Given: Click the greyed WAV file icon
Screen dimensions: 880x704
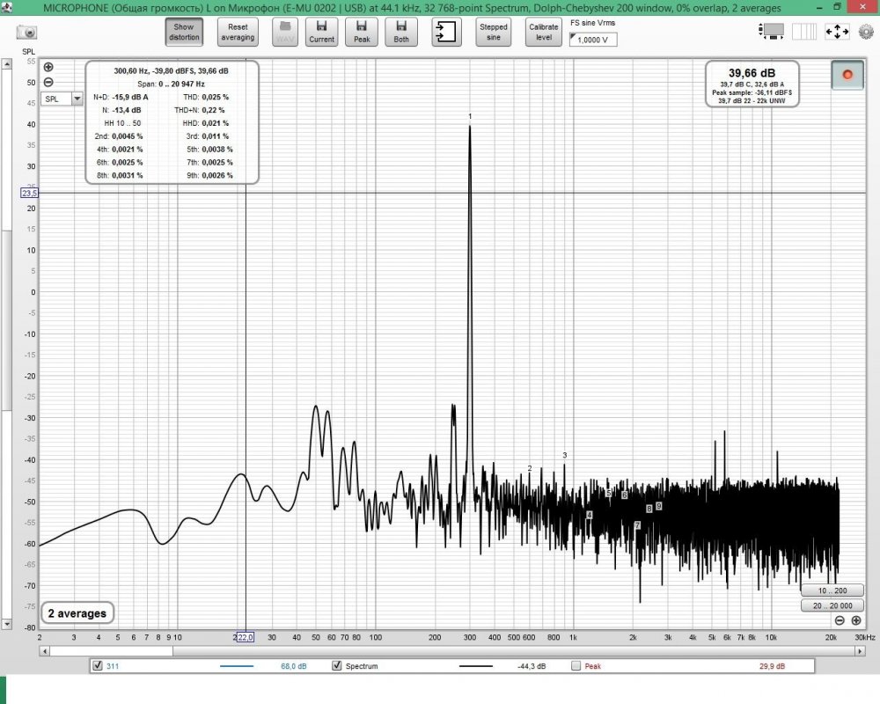Looking at the screenshot, I should click(x=285, y=32).
